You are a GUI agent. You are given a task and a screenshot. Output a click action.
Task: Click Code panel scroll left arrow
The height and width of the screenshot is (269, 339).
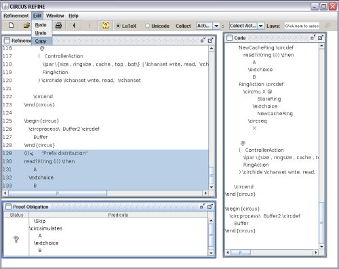pyautogui.click(x=228, y=252)
